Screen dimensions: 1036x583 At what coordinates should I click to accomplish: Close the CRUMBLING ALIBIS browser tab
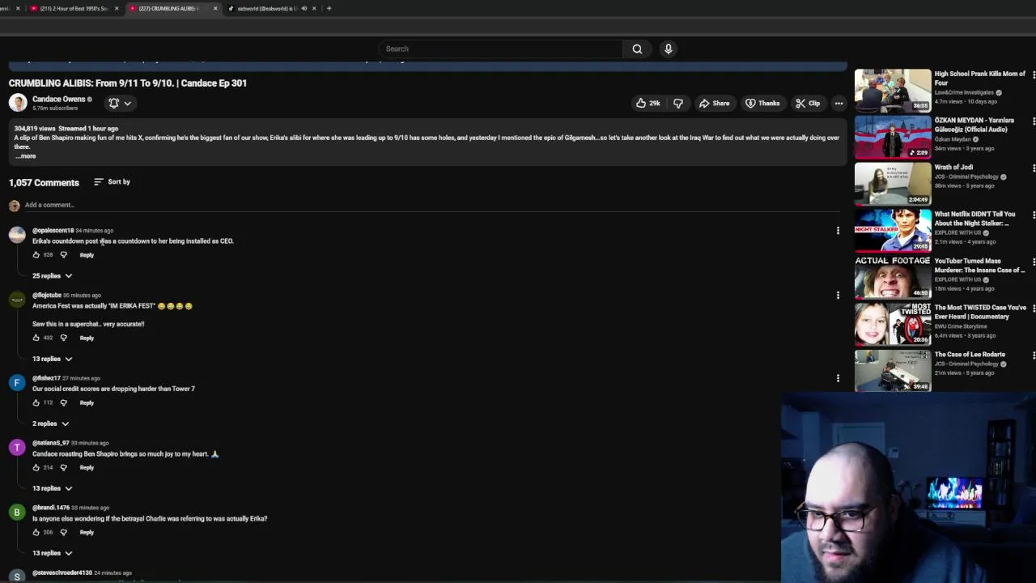[215, 8]
